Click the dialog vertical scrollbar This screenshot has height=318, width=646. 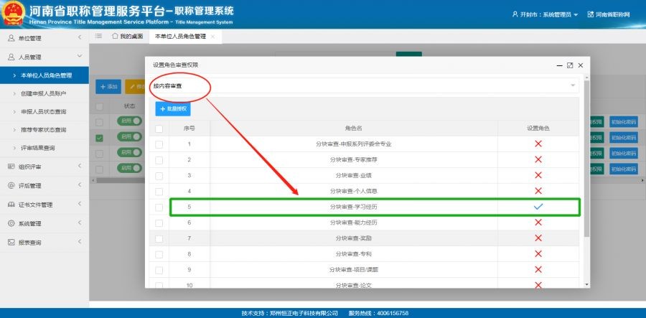pos(586,159)
